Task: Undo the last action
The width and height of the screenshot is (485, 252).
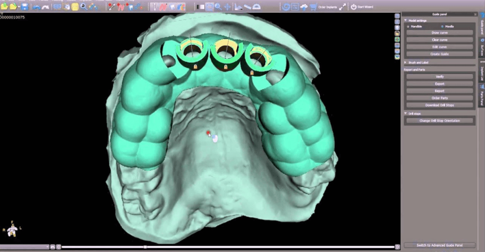Action: click(x=36, y=7)
